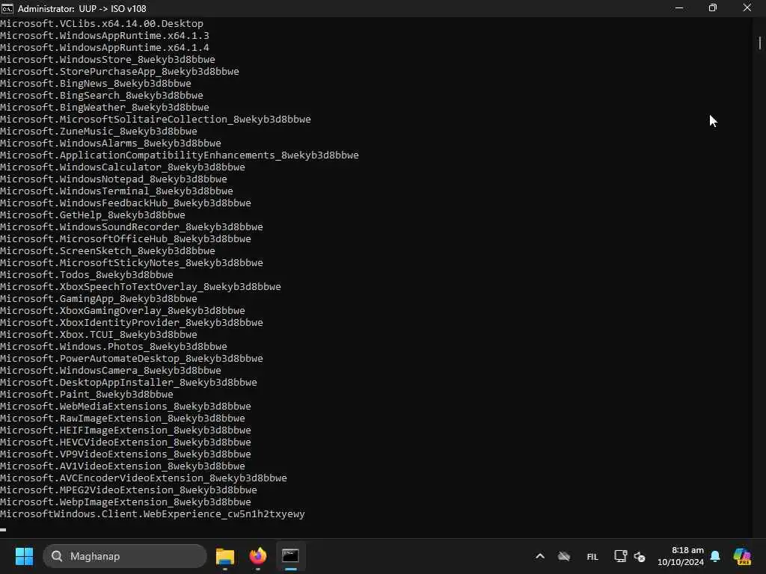Screen dimensions: 766x574
Task: Click the Microsoft.ZuneMusic_8wekyb3d8bbwe line
Action: point(99,132)
